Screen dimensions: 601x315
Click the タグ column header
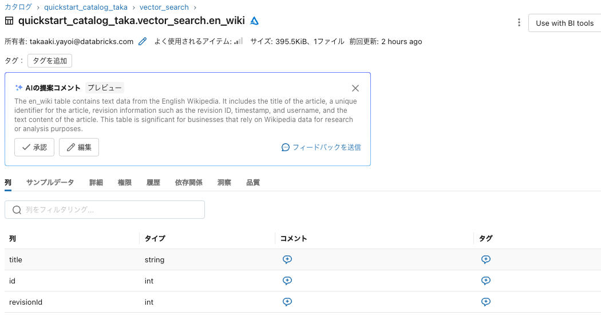[x=485, y=238]
